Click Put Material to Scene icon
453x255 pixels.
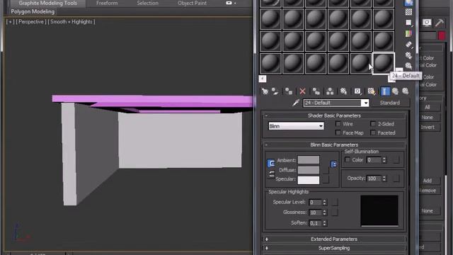(275, 91)
